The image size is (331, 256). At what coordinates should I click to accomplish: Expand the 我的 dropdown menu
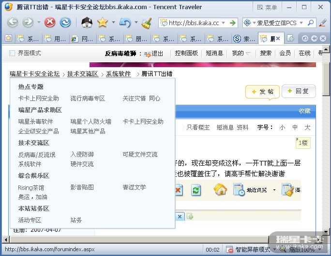(x=241, y=53)
